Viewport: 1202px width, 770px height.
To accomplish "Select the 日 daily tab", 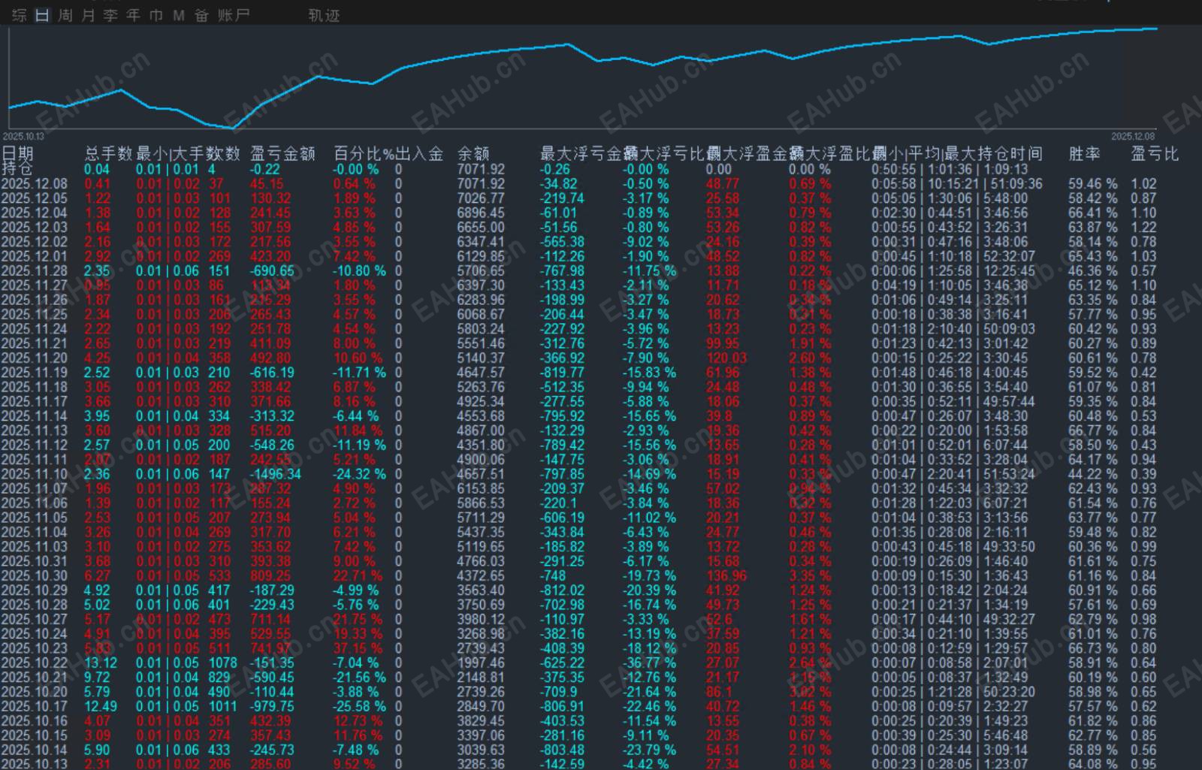I will coord(42,15).
